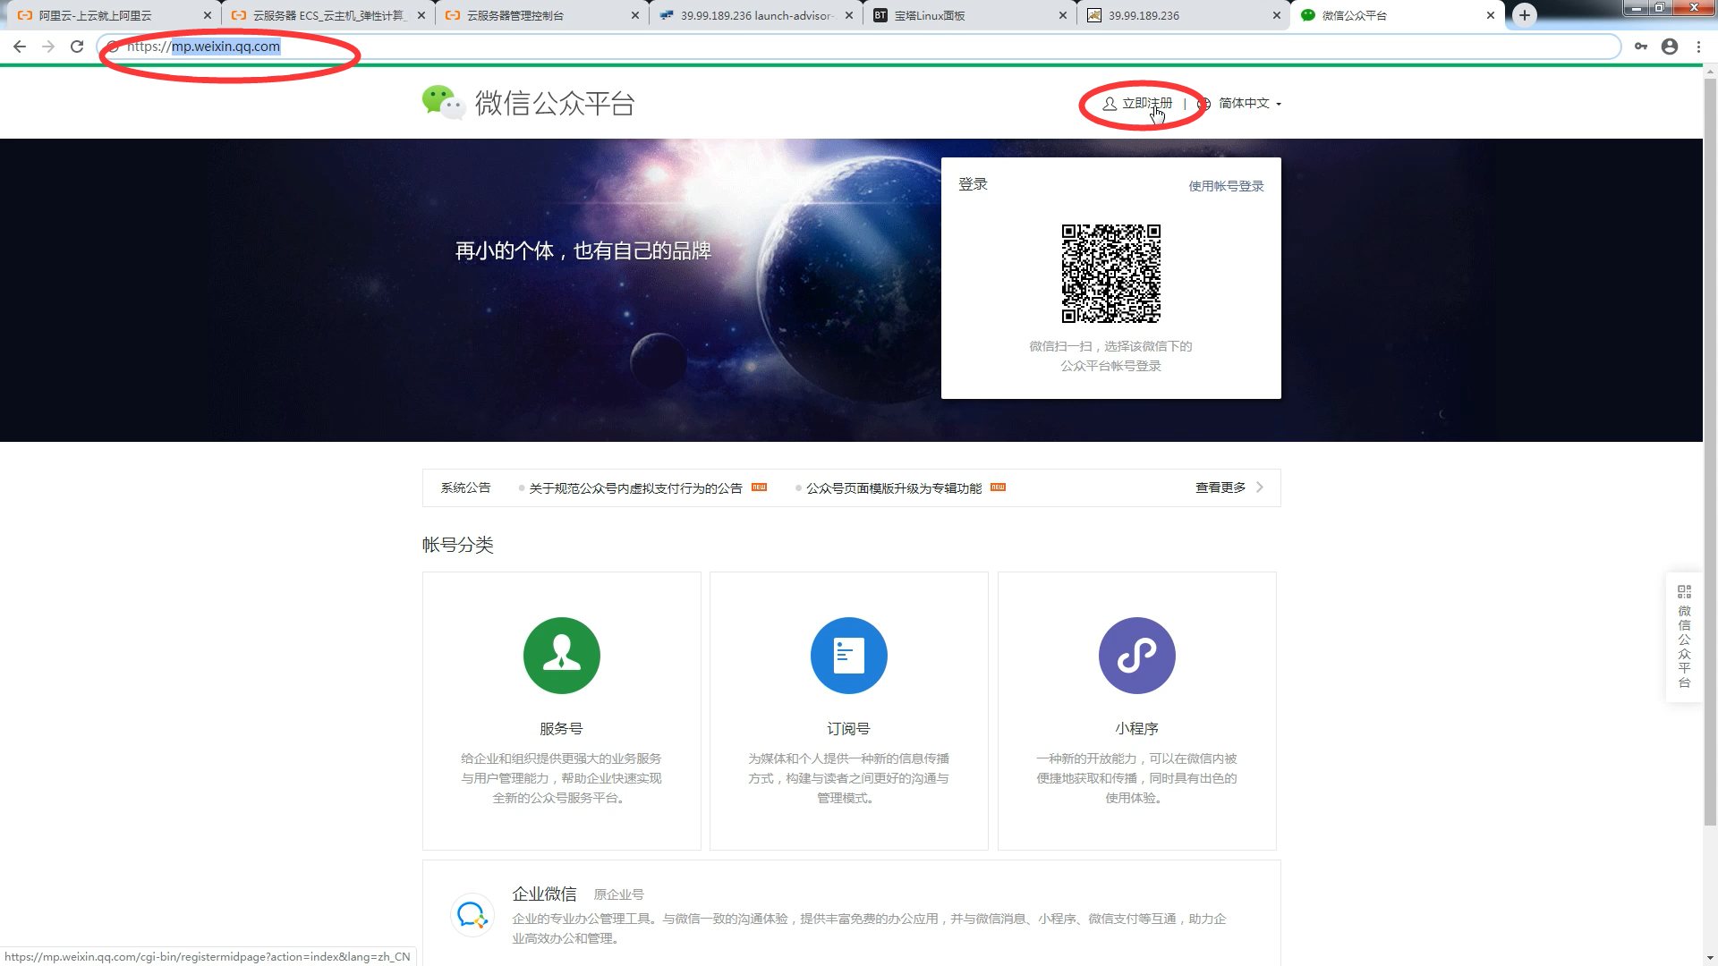Click the address bar with mp.weixin.qq.com
The width and height of the screenshot is (1718, 966).
tap(859, 47)
